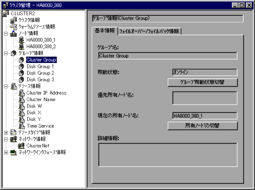Image resolution: width=255 pixels, height=190 pixels.
Task: Click the 稼動状態 field showing オンライン
Action: pos(205,72)
